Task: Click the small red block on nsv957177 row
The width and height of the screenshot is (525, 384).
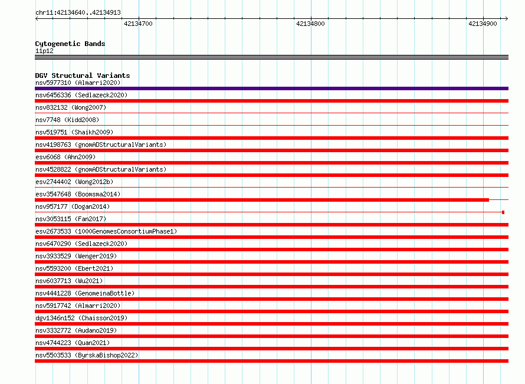Action: click(x=503, y=212)
